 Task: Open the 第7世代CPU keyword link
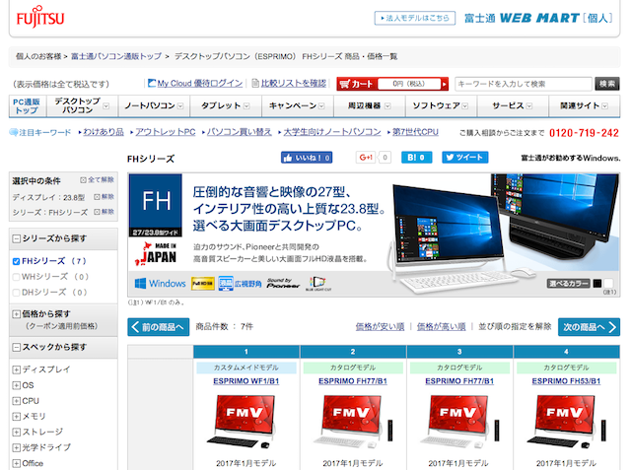(415, 132)
